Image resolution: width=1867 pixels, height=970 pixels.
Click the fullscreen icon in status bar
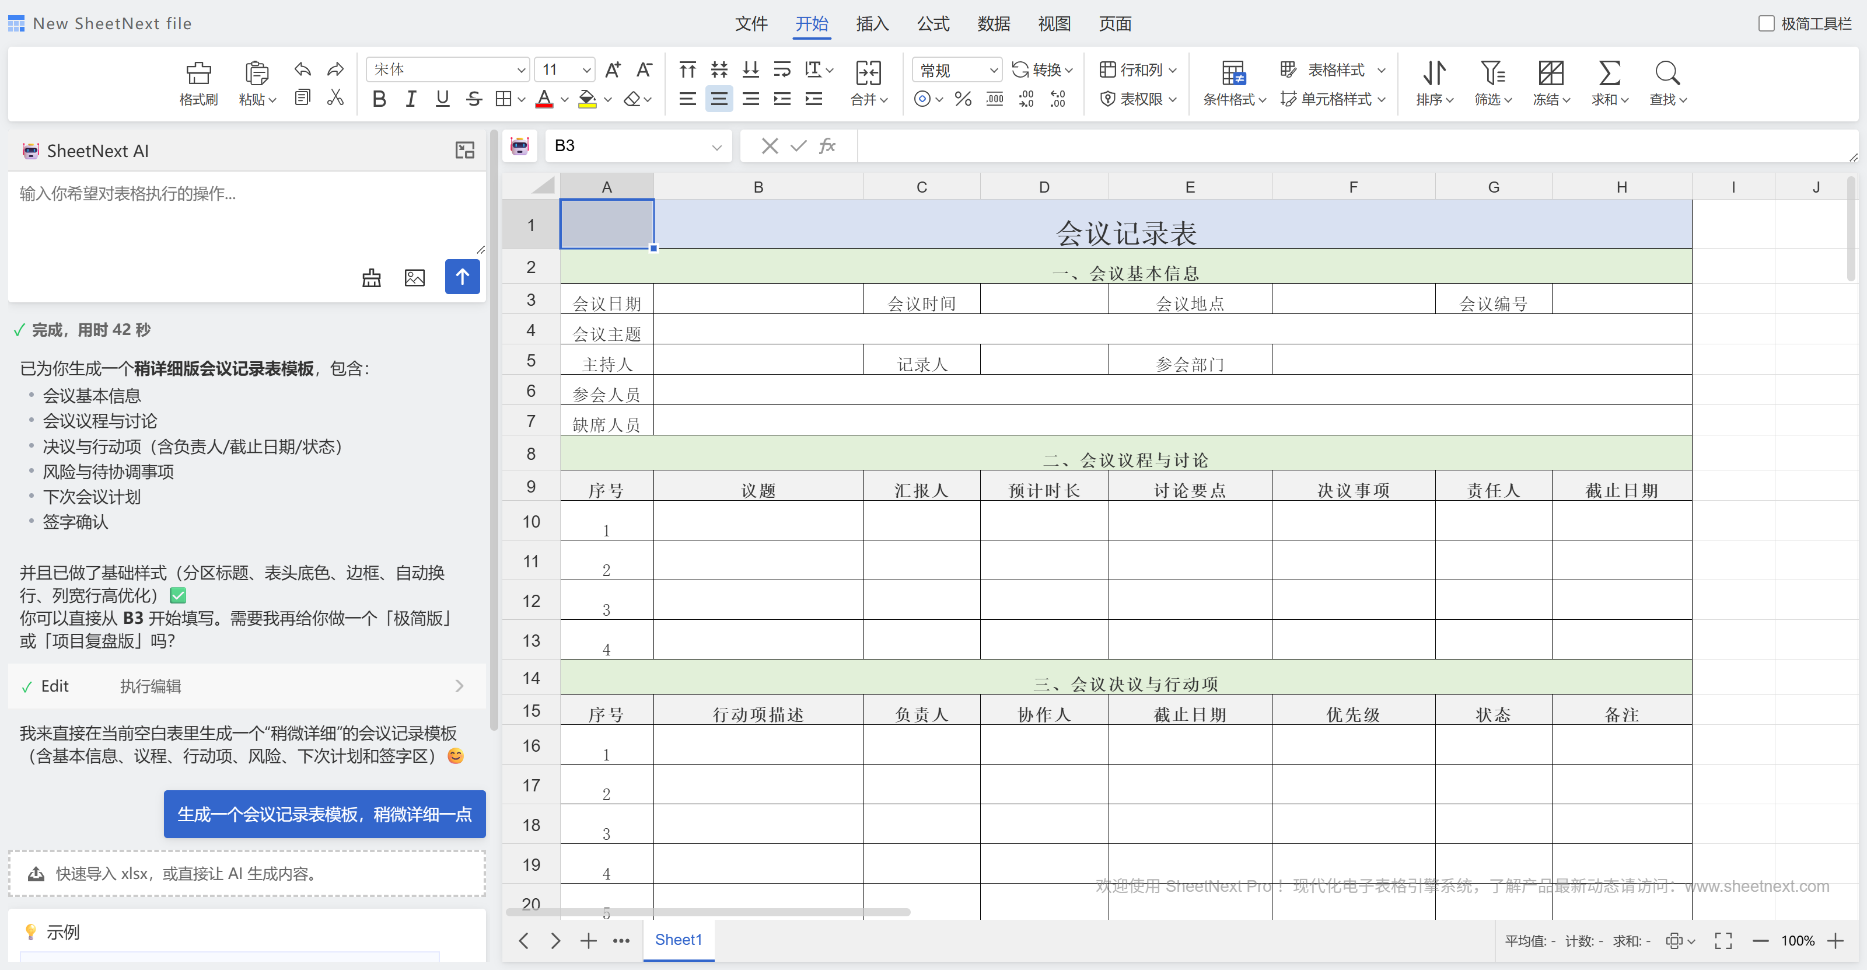(x=1723, y=940)
